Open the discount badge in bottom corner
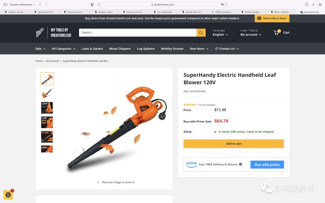325x203 pixels. (x=8, y=195)
